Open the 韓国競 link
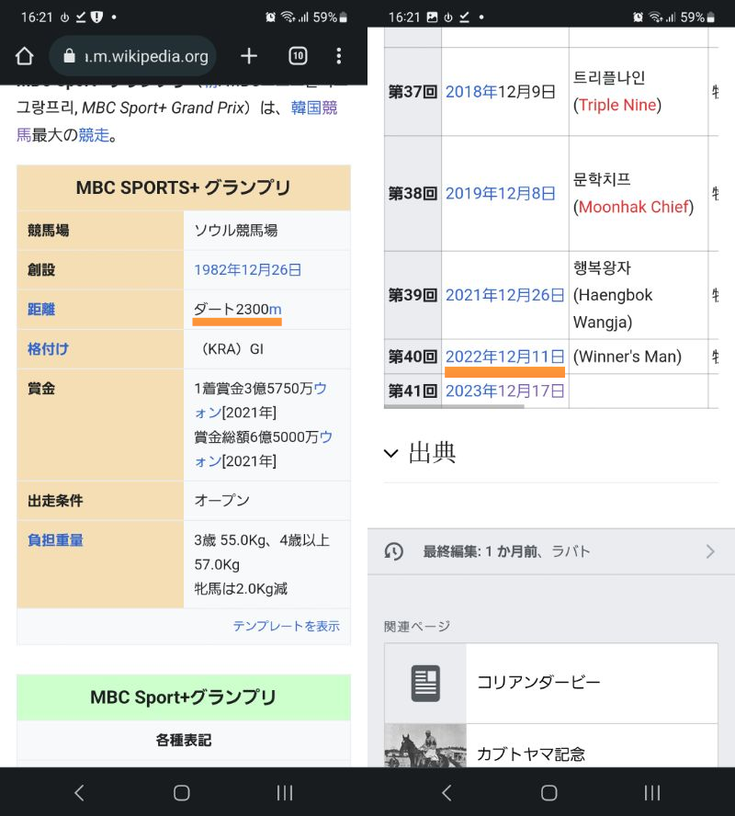Viewport: 735px width, 816px height. click(x=314, y=108)
